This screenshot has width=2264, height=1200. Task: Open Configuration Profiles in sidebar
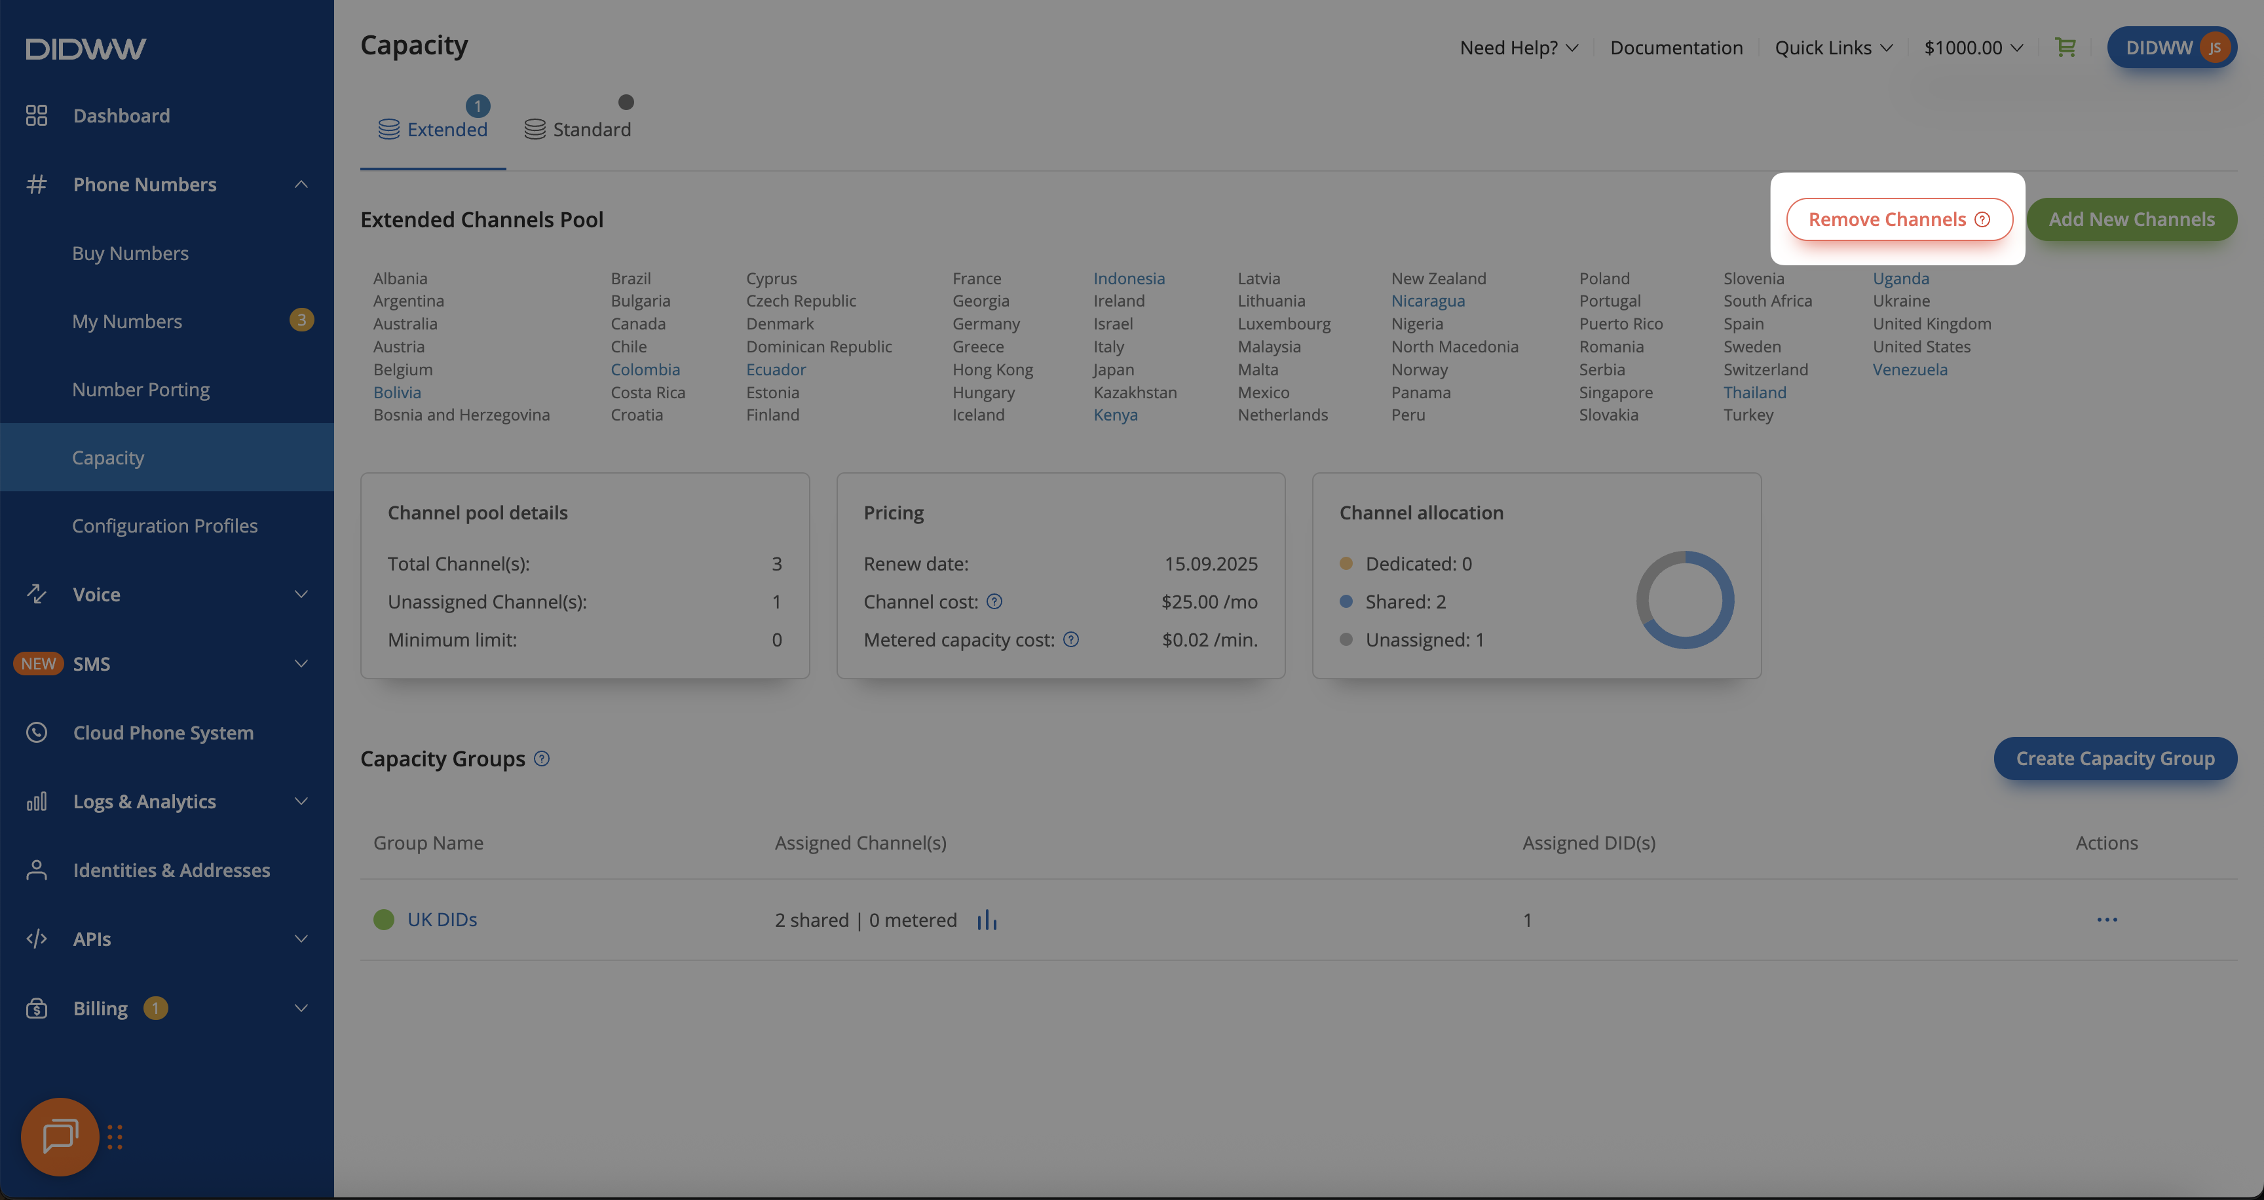[x=164, y=525]
